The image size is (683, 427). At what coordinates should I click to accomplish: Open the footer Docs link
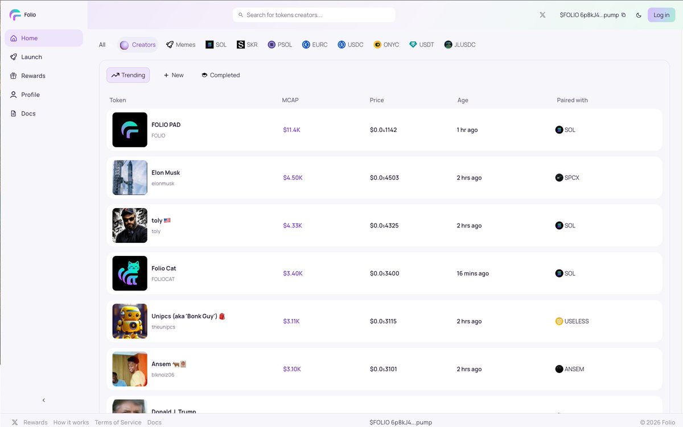click(x=154, y=422)
